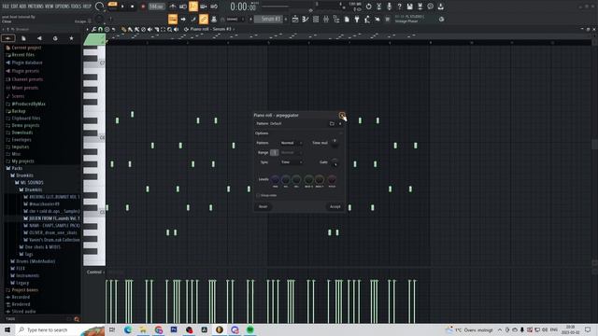The height and width of the screenshot is (336, 598).
Task: Click the transport Play button
Action: (122, 7)
